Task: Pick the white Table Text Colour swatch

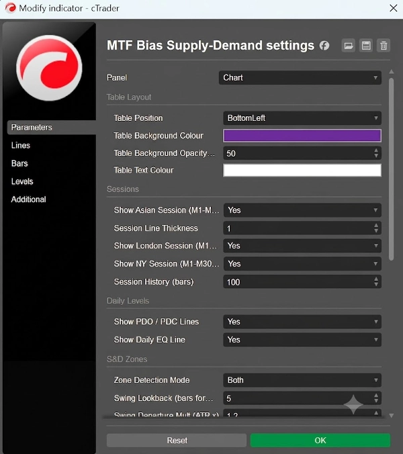Action: point(302,171)
